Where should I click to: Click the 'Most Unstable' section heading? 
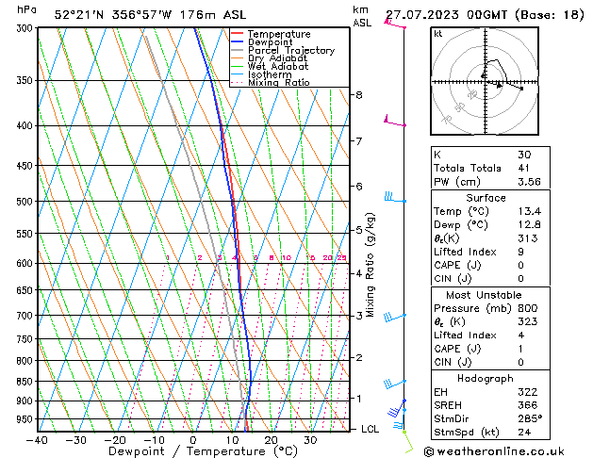point(484,295)
